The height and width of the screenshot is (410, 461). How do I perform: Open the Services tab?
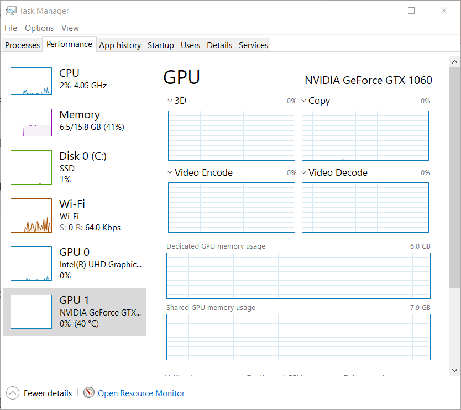coord(253,45)
